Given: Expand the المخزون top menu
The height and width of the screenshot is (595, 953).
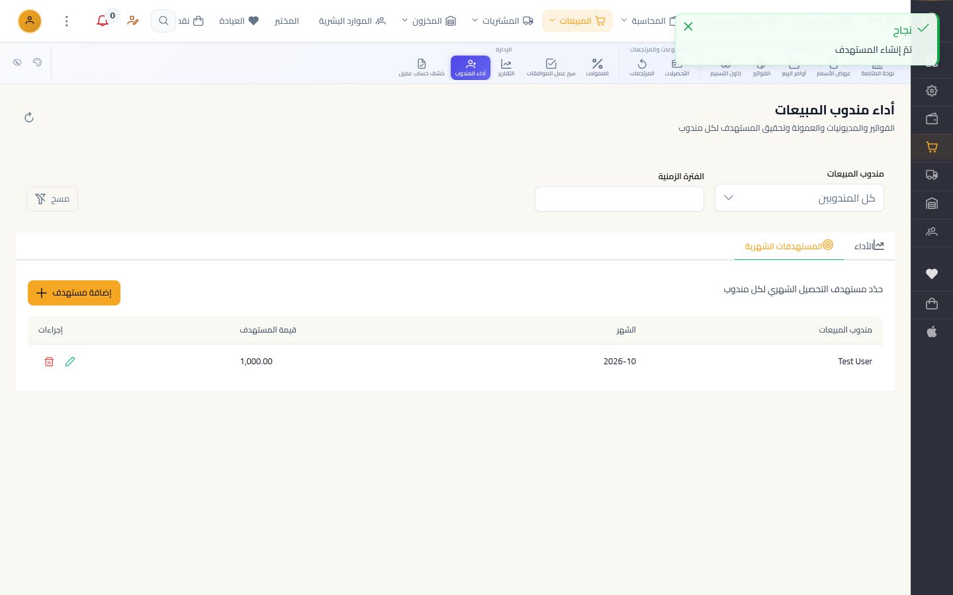Looking at the screenshot, I should coord(429,21).
